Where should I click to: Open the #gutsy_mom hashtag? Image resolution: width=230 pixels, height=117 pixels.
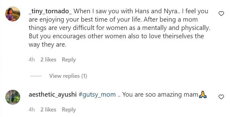[97, 95]
